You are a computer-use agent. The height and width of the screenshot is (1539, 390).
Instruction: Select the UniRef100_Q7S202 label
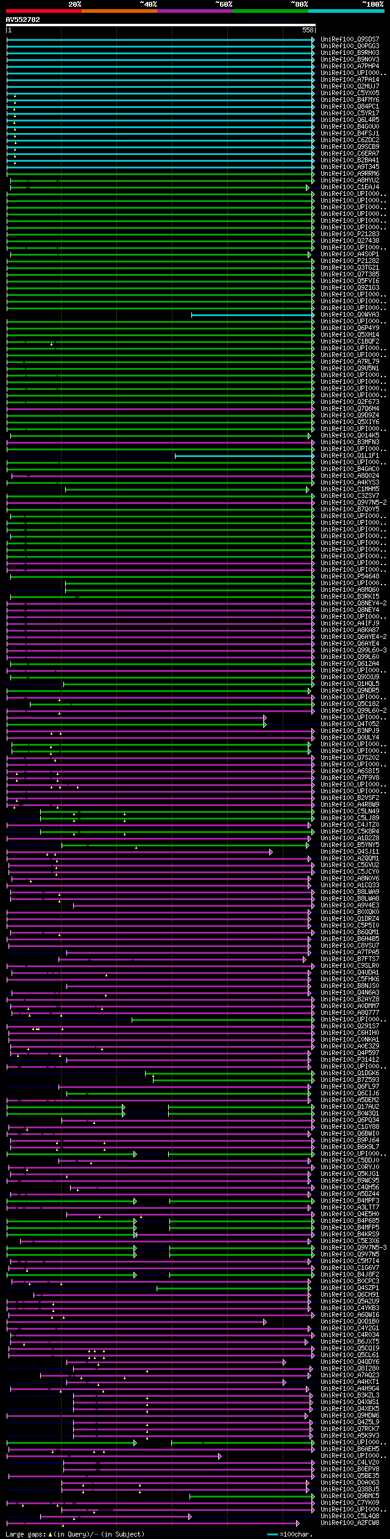tap(350, 758)
